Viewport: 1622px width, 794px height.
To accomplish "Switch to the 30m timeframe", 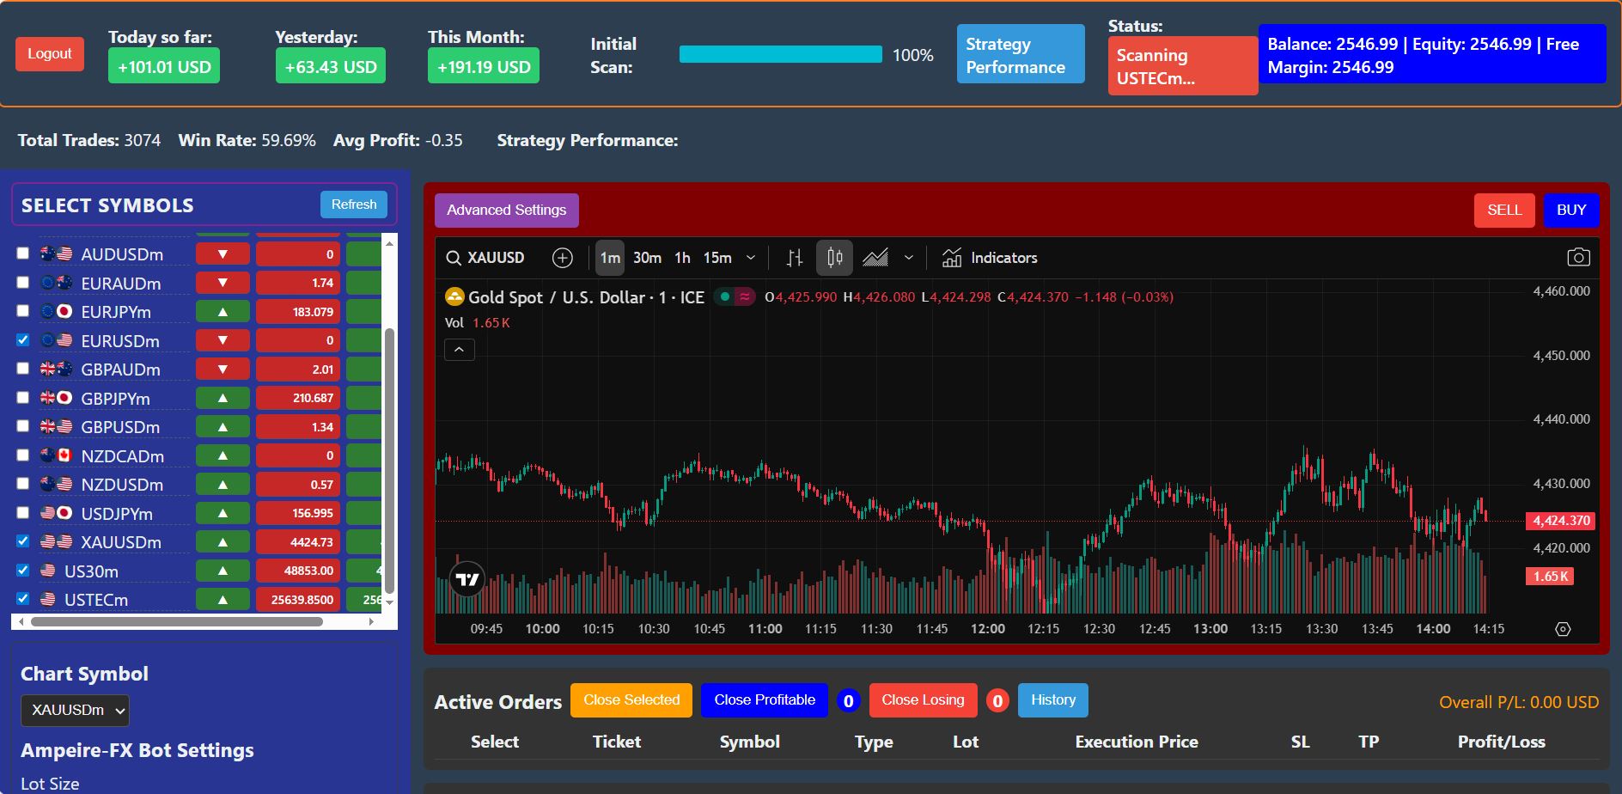I will [647, 258].
